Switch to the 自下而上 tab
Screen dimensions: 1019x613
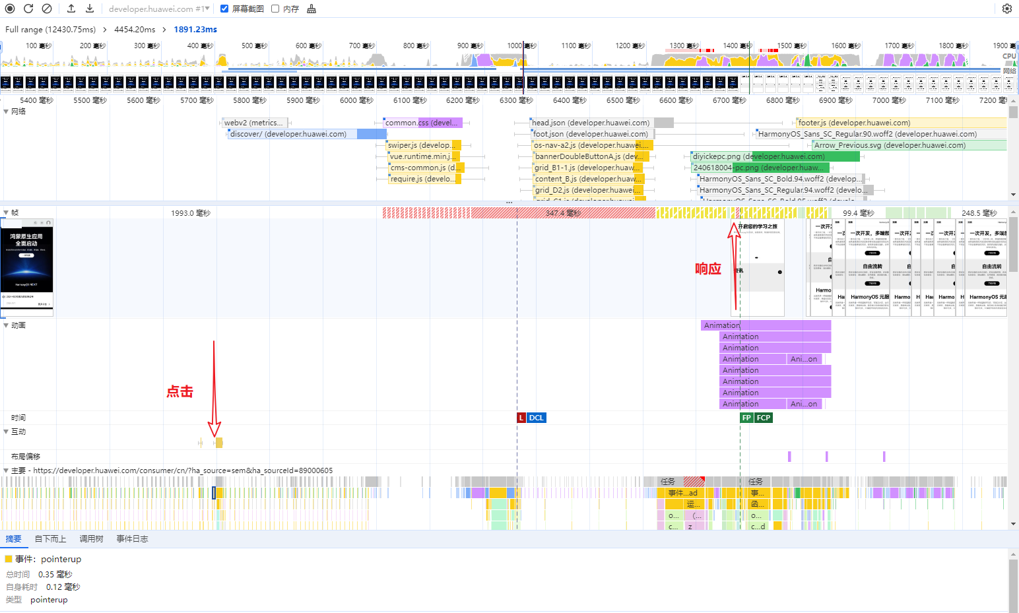(50, 539)
